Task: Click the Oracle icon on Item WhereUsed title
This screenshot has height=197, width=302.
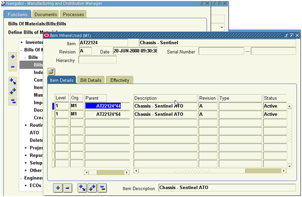Action: tap(46, 35)
